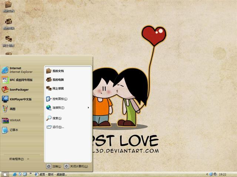
Task: Click the third quick launch icon
Action: click(x=25, y=174)
